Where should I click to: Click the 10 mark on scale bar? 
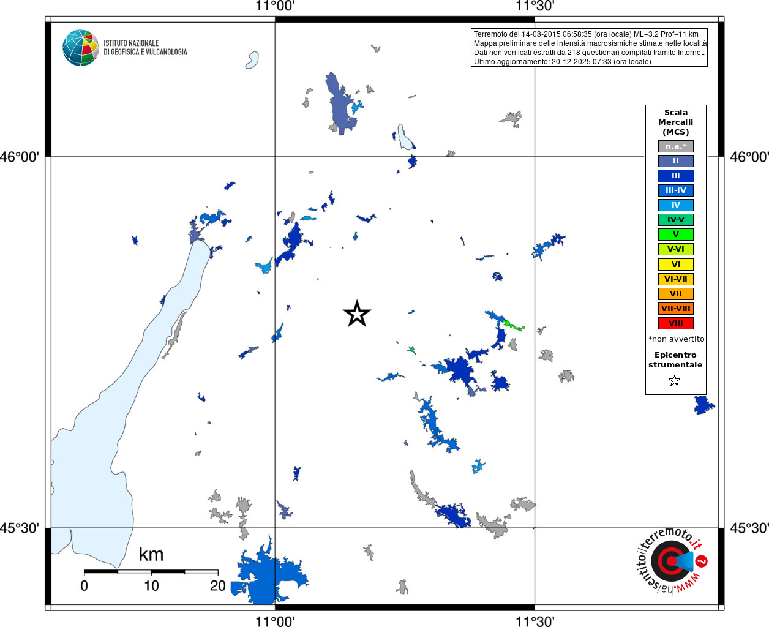[151, 585]
